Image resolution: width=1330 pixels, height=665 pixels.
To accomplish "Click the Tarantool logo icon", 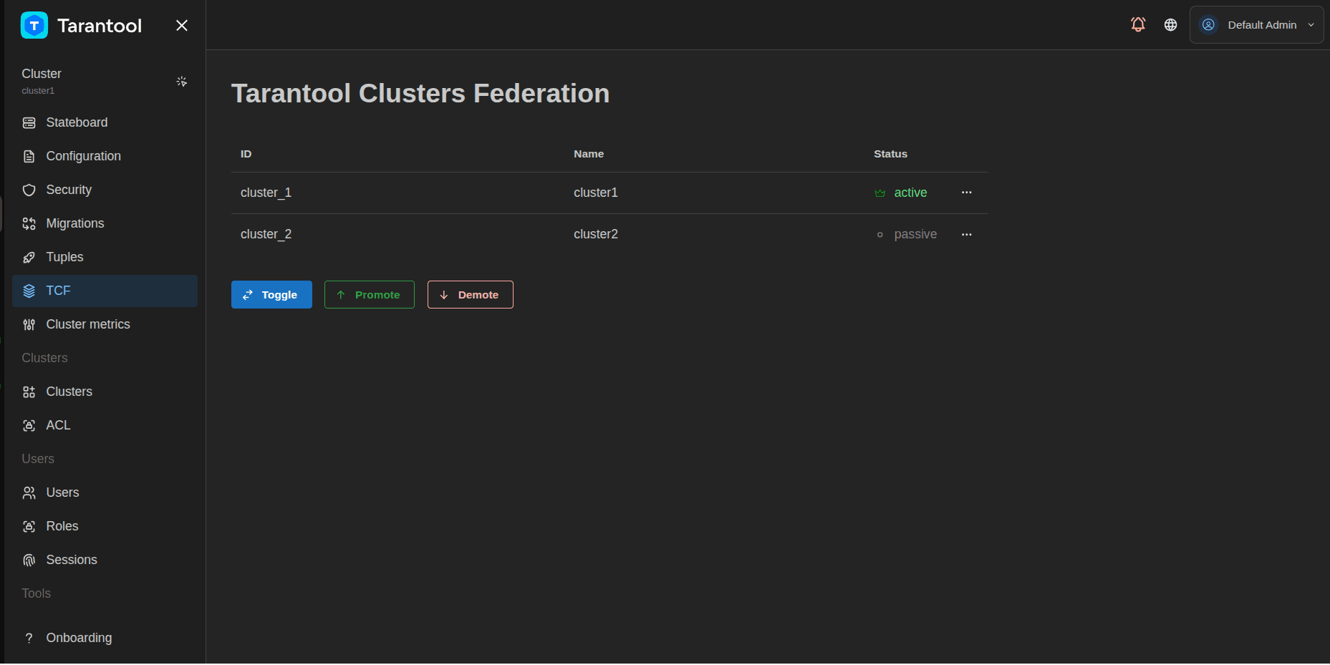I will pyautogui.click(x=34, y=25).
